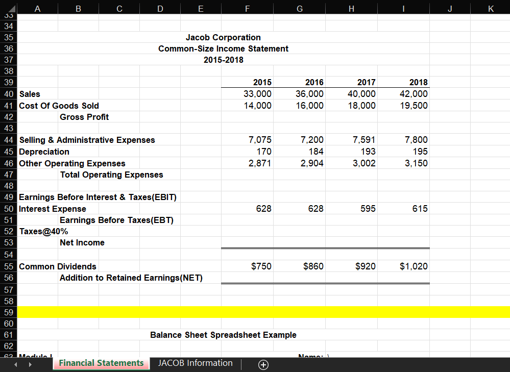Viewport: 510px width, 372px height.
Task: Switch to the JACOB Information tab
Action: (x=196, y=363)
